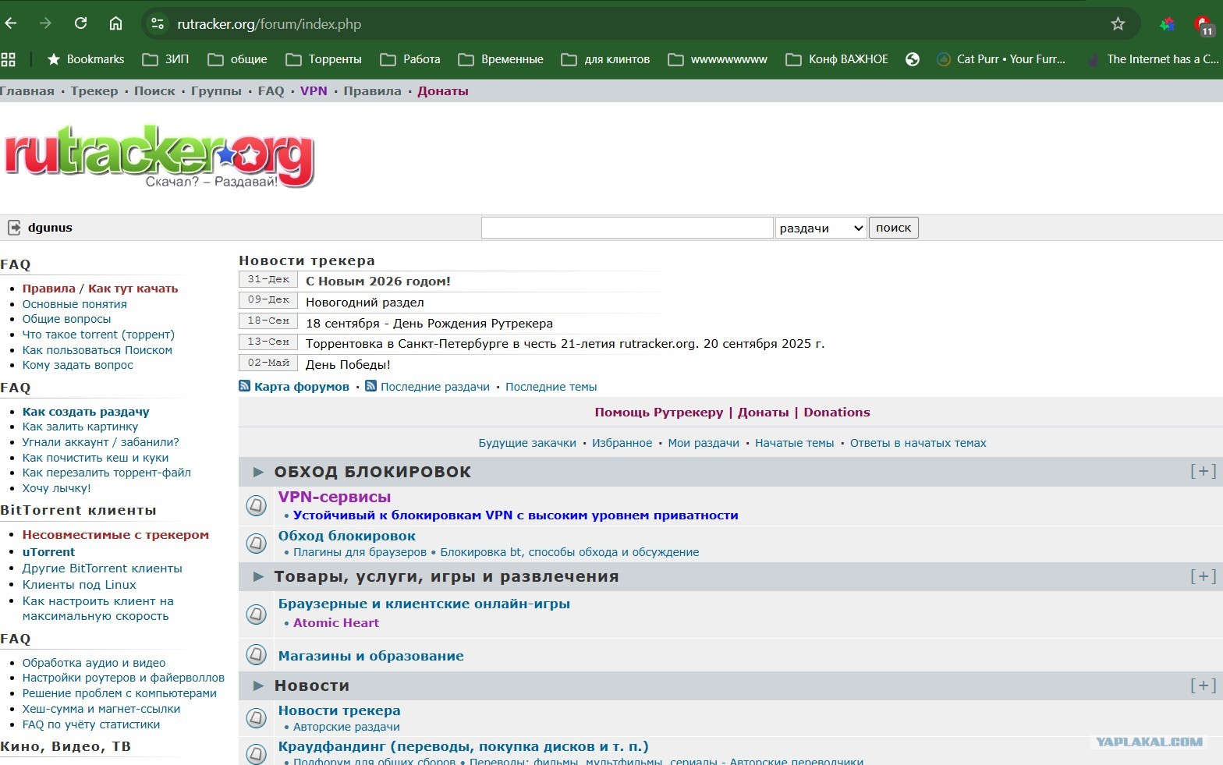Open the extension icon with badge 11

(1205, 25)
